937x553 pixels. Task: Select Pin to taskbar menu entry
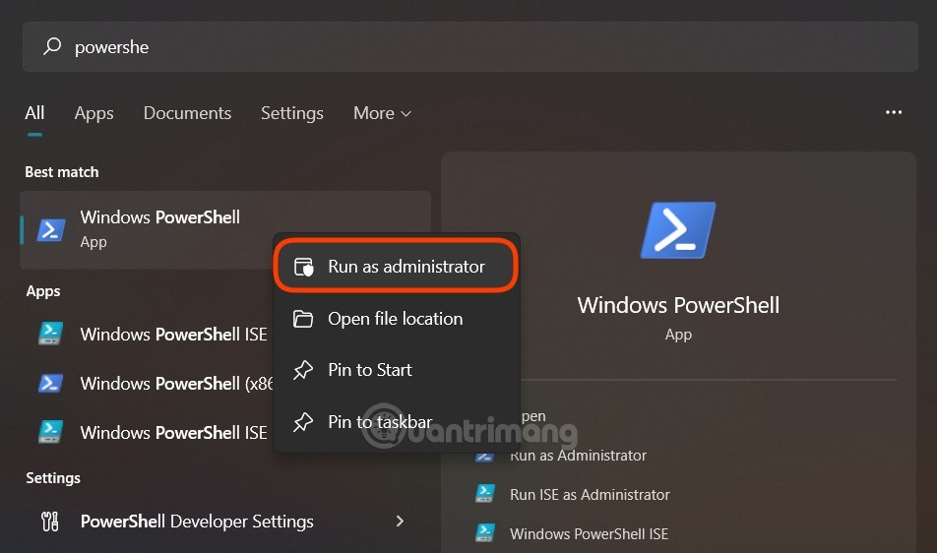coord(380,422)
